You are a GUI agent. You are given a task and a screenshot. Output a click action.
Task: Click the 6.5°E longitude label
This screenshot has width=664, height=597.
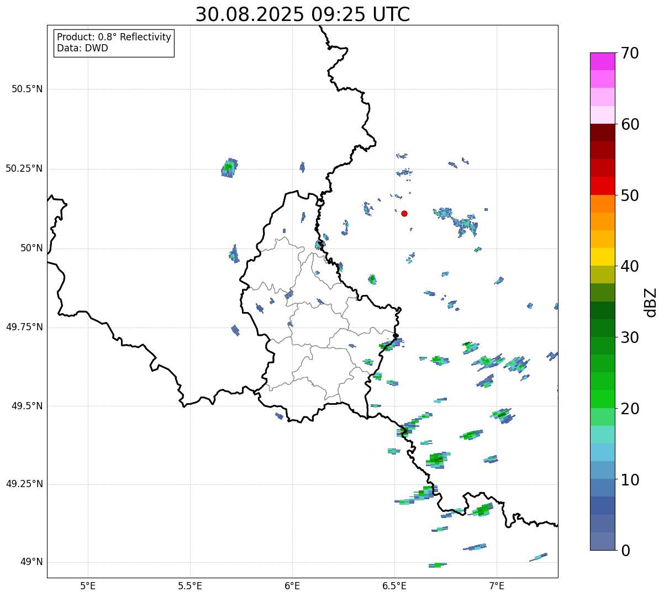394,585
